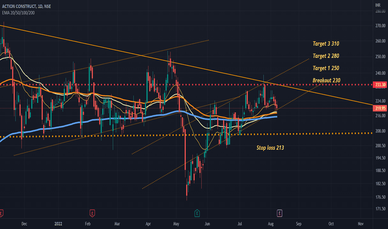Click the 2022 label on time axis
The image size is (388, 229).
pos(58,224)
